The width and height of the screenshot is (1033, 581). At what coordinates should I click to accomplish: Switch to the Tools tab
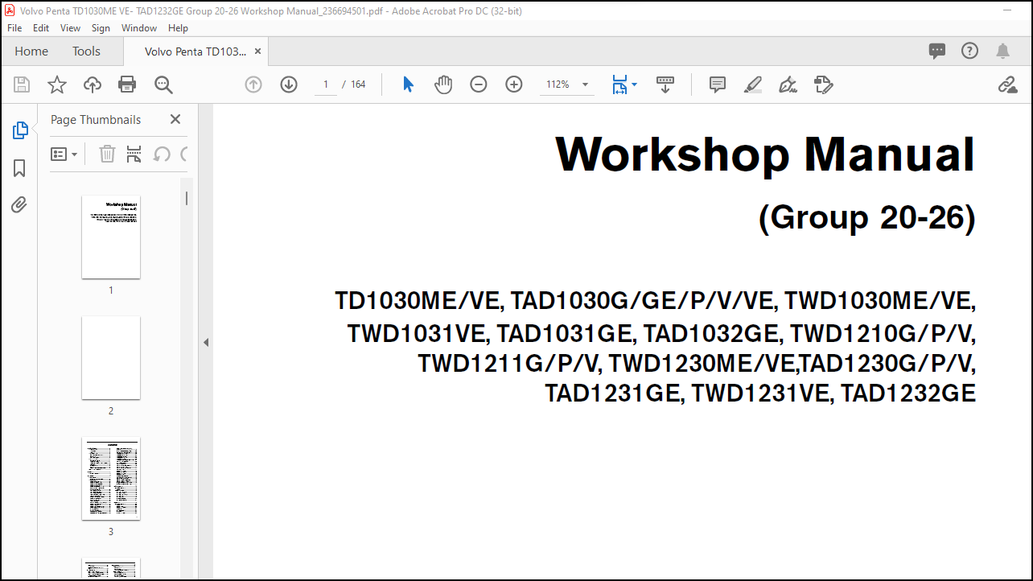tap(86, 51)
